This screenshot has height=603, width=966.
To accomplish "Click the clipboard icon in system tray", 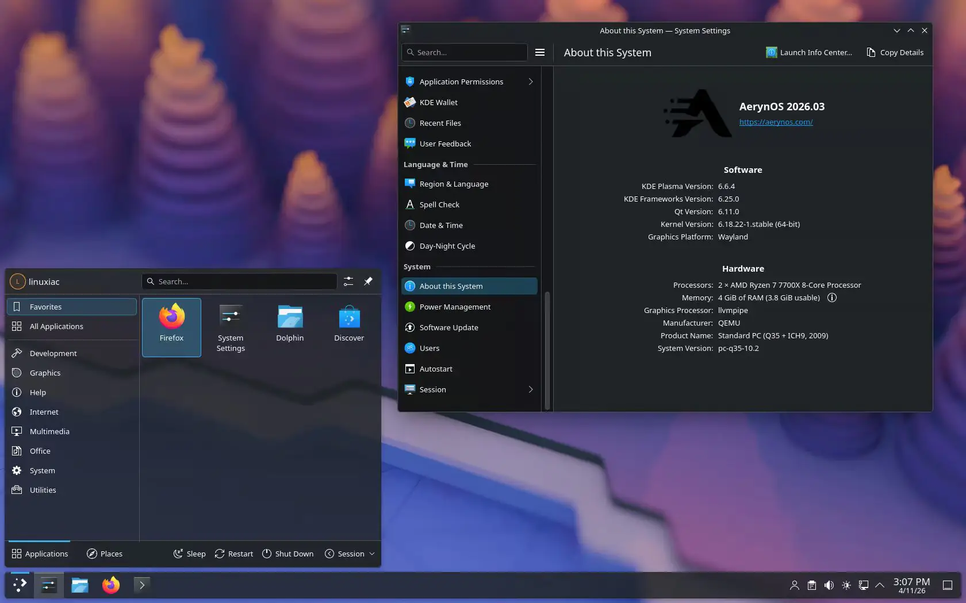I will pyautogui.click(x=811, y=585).
